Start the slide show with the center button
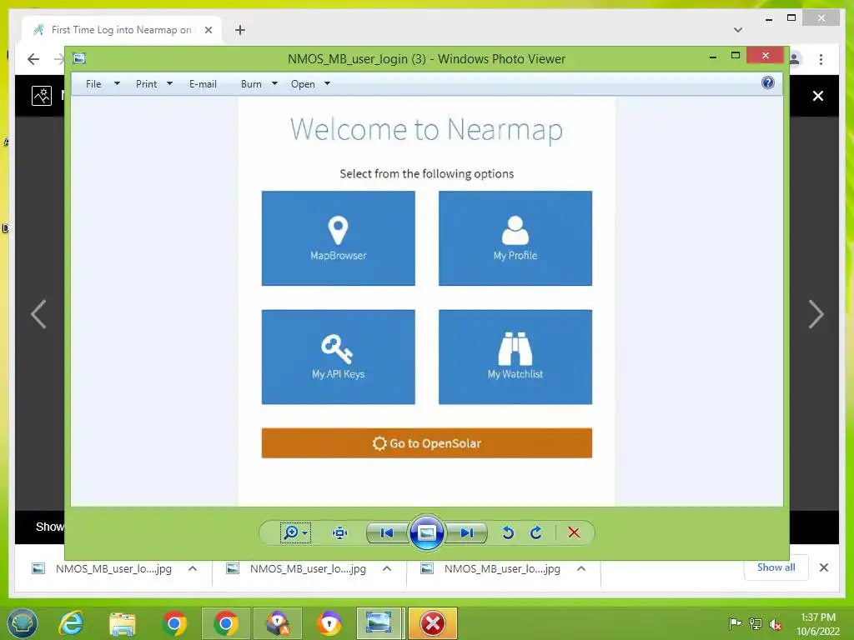This screenshot has height=640, width=854. (x=426, y=532)
